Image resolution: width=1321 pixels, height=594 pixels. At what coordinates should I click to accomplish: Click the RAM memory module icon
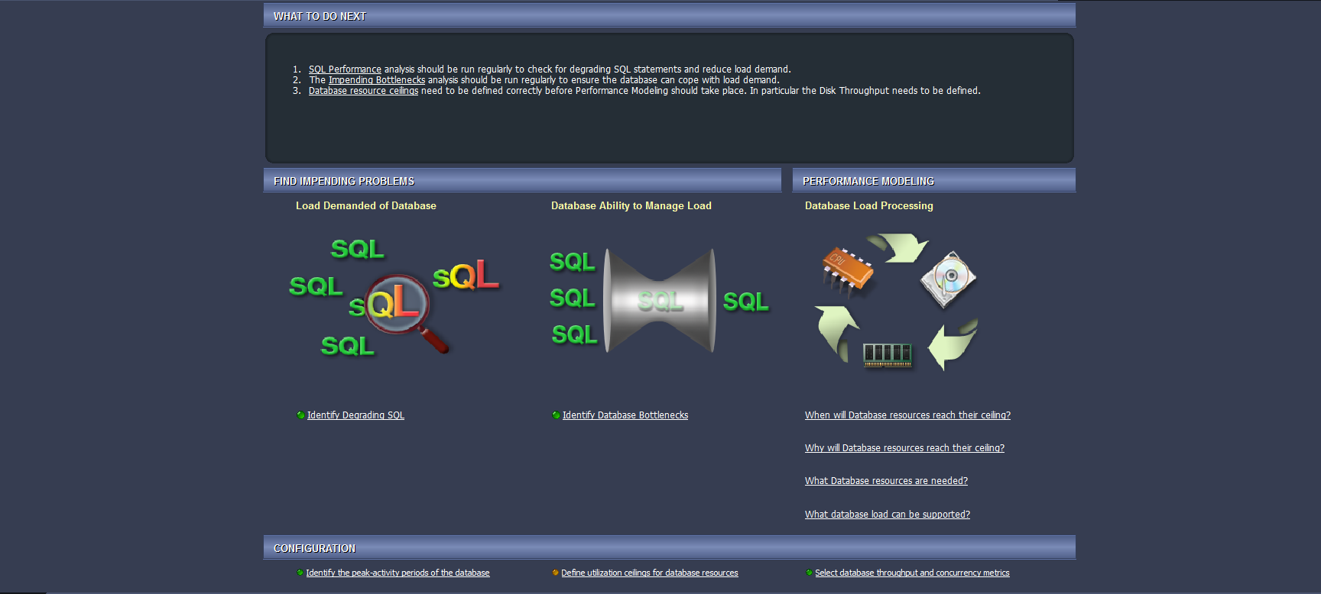(x=888, y=355)
